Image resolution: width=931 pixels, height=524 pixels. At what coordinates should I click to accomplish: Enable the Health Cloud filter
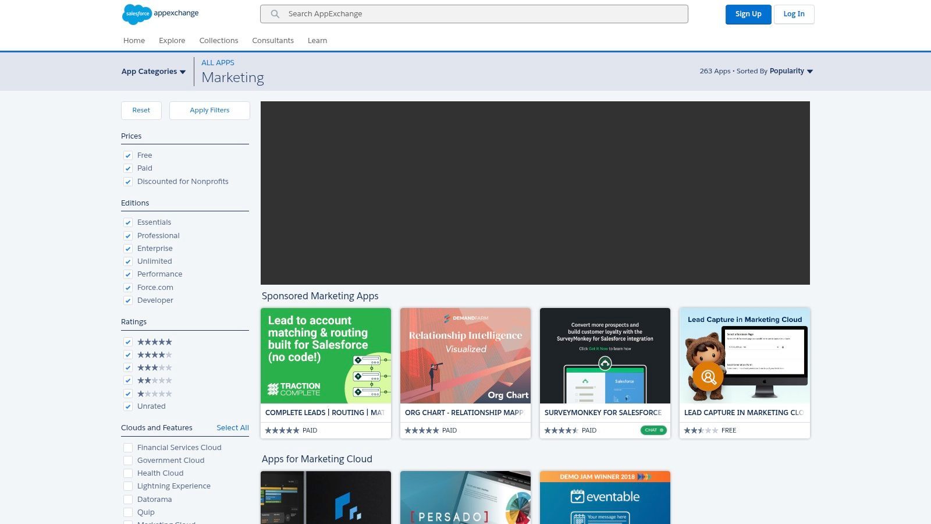[x=128, y=473]
